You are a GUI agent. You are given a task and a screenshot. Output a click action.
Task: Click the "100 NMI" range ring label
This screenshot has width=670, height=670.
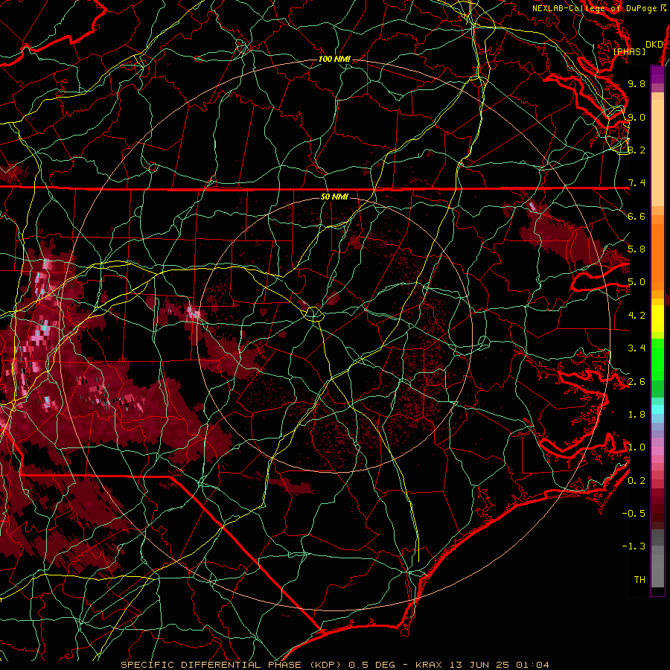[x=334, y=59]
